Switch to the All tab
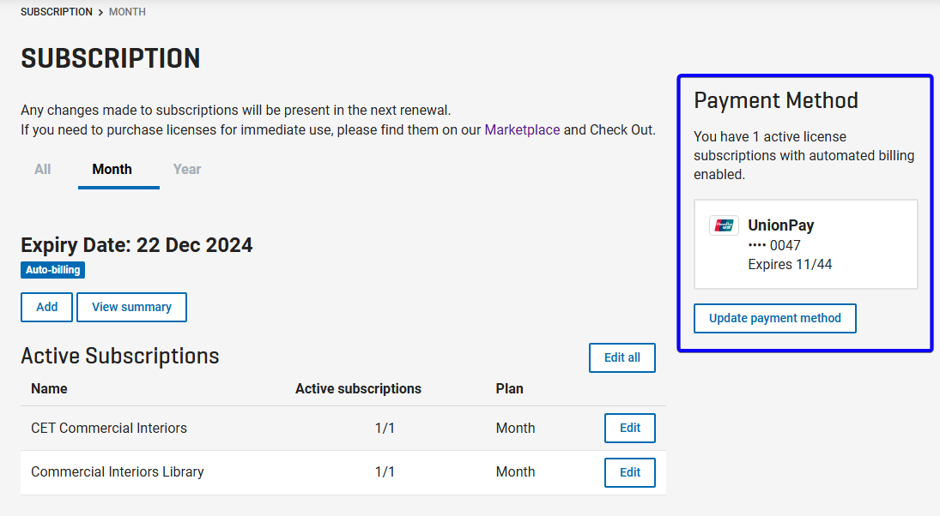 coord(43,170)
